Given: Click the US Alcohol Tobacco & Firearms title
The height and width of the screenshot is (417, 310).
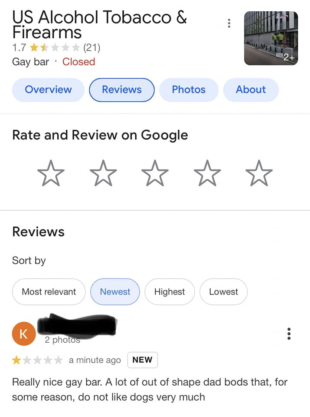Looking at the screenshot, I should [x=100, y=24].
